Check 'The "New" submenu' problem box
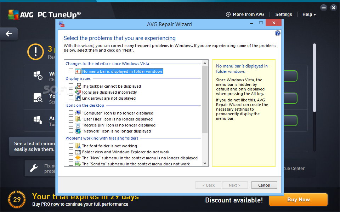This screenshot has width=340, height=212. [71, 158]
